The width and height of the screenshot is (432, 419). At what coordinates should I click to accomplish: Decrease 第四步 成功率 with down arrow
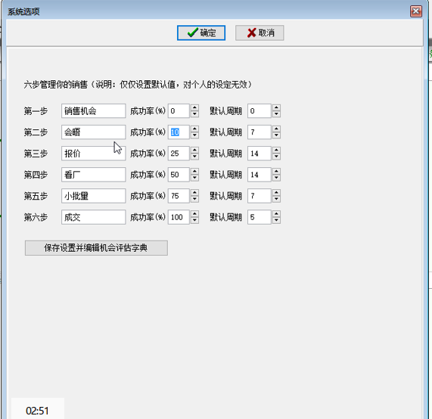pos(194,178)
